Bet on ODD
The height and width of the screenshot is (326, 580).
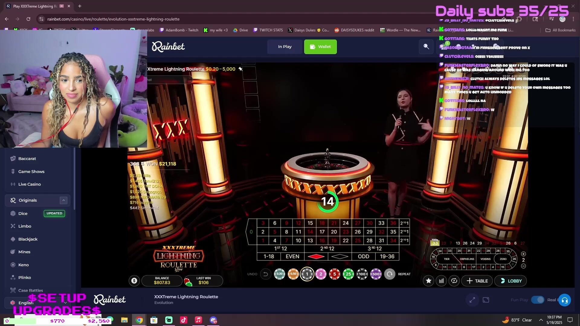(363, 257)
